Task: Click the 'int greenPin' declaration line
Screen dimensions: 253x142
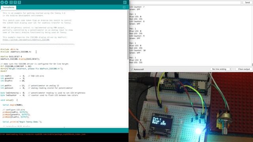Action: click(13, 78)
